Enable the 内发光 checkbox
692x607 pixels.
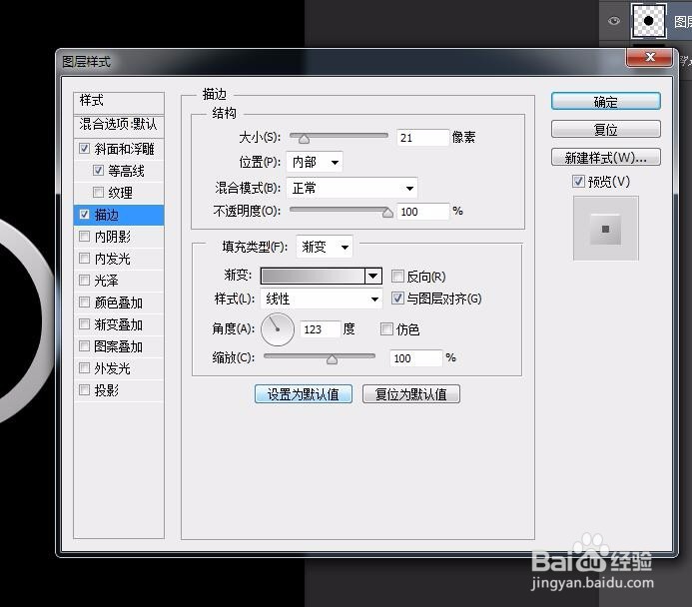point(84,258)
